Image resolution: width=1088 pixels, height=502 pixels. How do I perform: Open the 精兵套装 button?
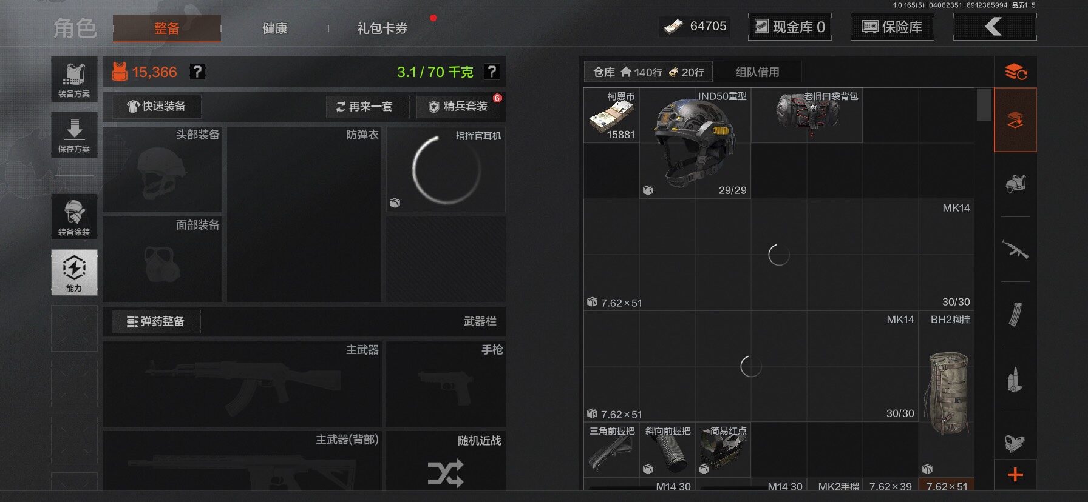(460, 107)
